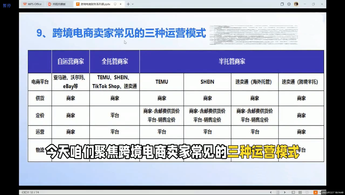Select the normal view icon

pos(293,192)
